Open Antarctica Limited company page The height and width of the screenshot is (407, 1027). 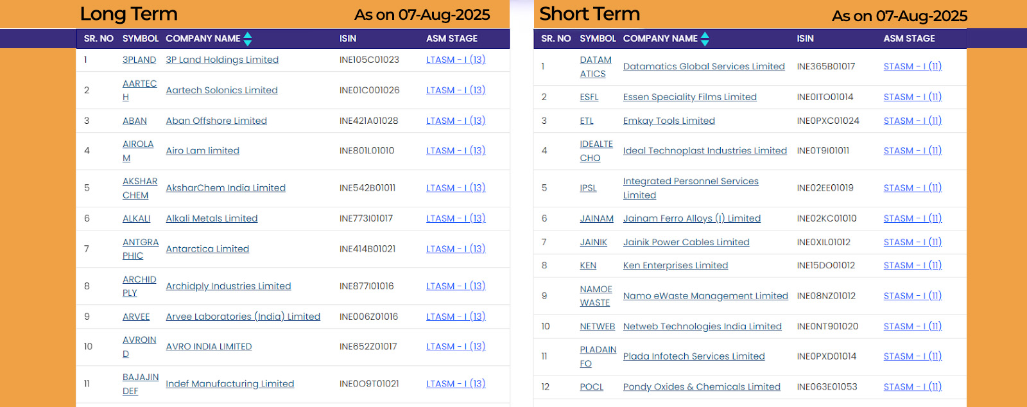point(207,249)
